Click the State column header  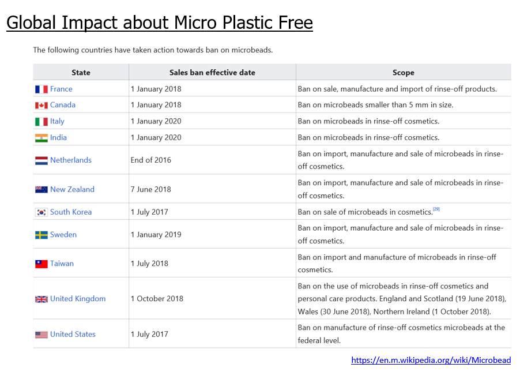pos(81,73)
